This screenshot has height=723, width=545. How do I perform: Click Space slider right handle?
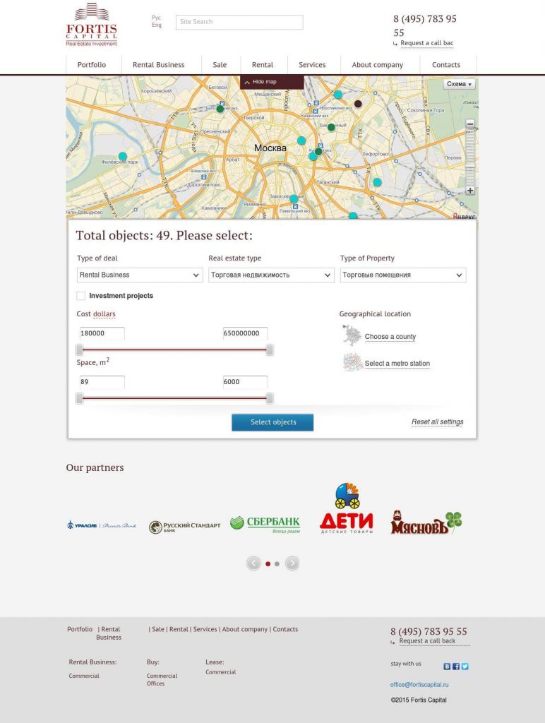pyautogui.click(x=270, y=398)
